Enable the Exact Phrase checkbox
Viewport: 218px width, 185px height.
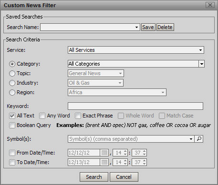point(78,116)
